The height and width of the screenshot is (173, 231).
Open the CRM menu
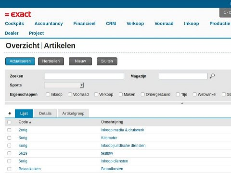111,24
